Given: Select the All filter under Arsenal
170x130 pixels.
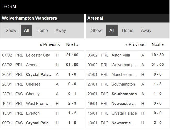Looking at the screenshot, I should [x=112, y=30].
